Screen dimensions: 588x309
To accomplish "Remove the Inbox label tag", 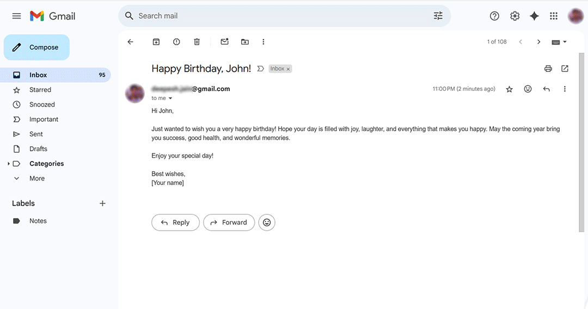I will [x=288, y=69].
